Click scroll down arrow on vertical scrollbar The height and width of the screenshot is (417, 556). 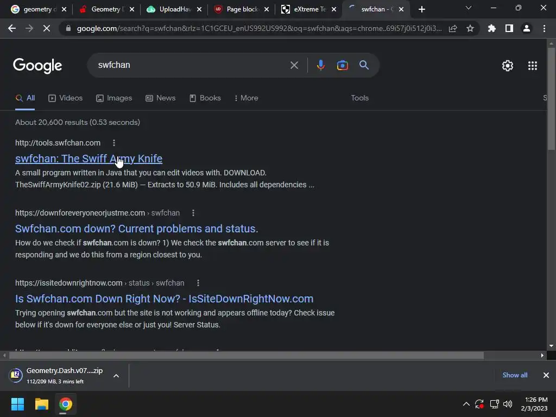(x=551, y=346)
